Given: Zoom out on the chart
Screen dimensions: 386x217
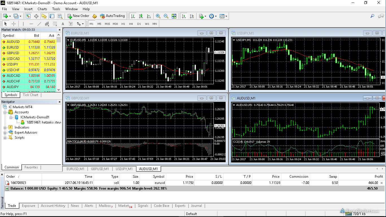Looking at the screenshot, I should pyautogui.click(x=166, y=16).
